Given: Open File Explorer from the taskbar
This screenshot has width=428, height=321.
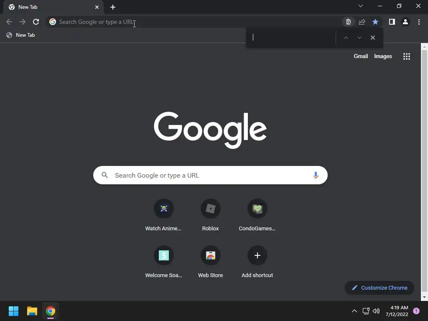Looking at the screenshot, I should tap(32, 311).
